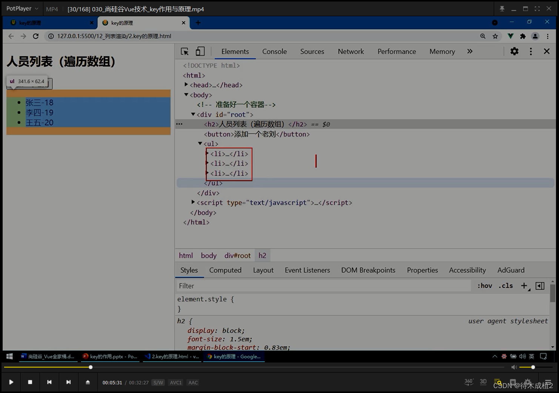The image size is (559, 393).
Task: Toggle the computed styles sidebar
Action: click(540, 286)
